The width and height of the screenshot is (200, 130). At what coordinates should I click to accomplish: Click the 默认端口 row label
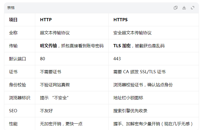coord(17,59)
